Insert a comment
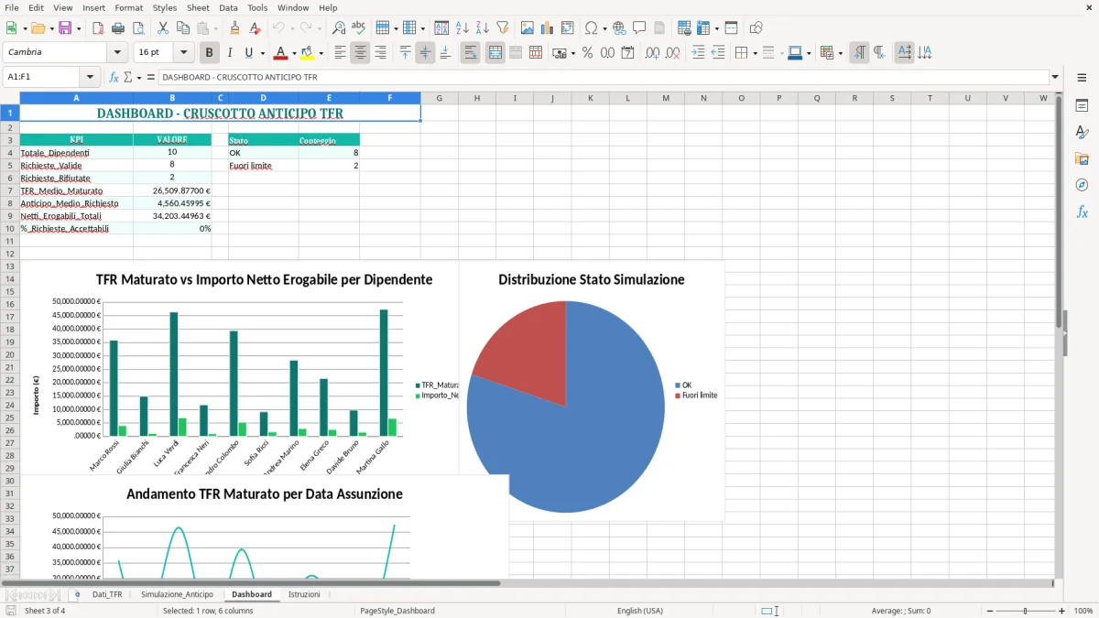This screenshot has width=1099, height=618. click(639, 28)
